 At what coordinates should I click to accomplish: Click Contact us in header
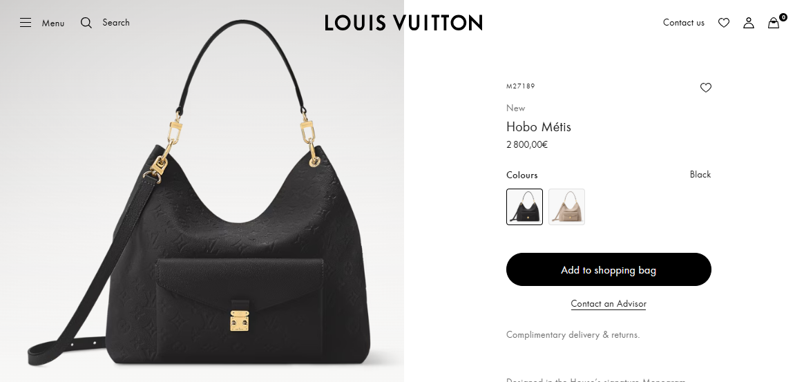coord(684,23)
